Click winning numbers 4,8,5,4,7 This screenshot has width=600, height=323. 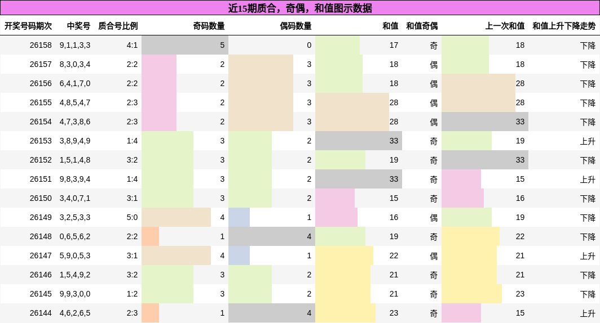point(75,102)
